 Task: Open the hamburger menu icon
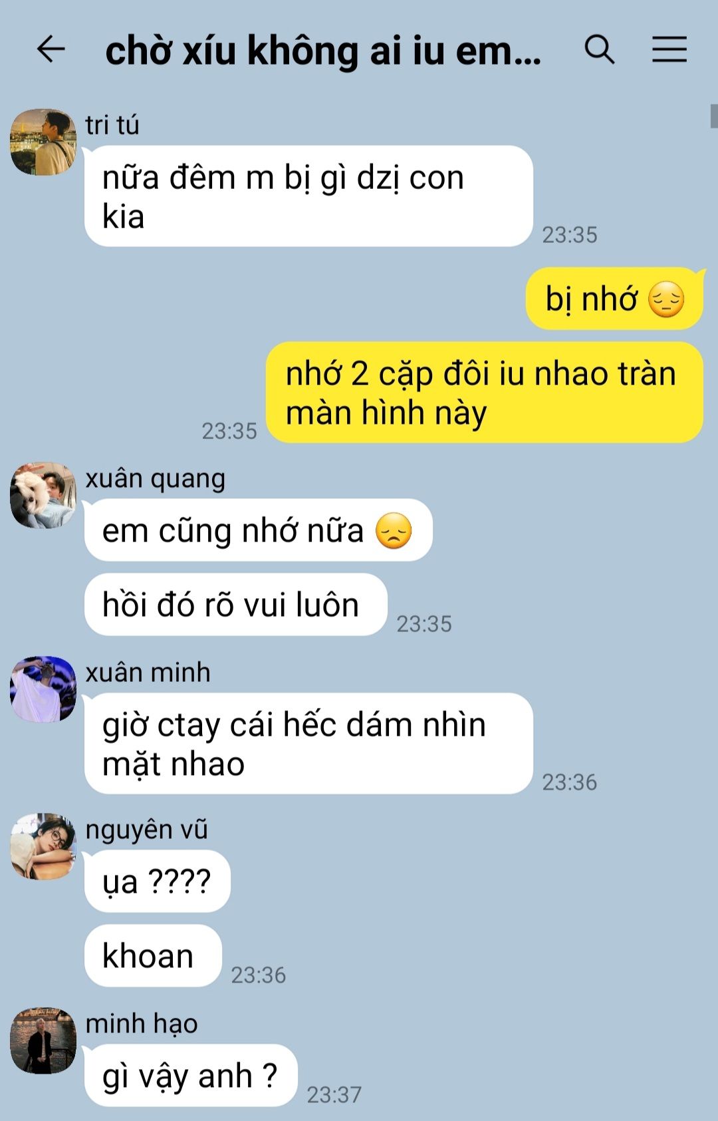point(669,49)
